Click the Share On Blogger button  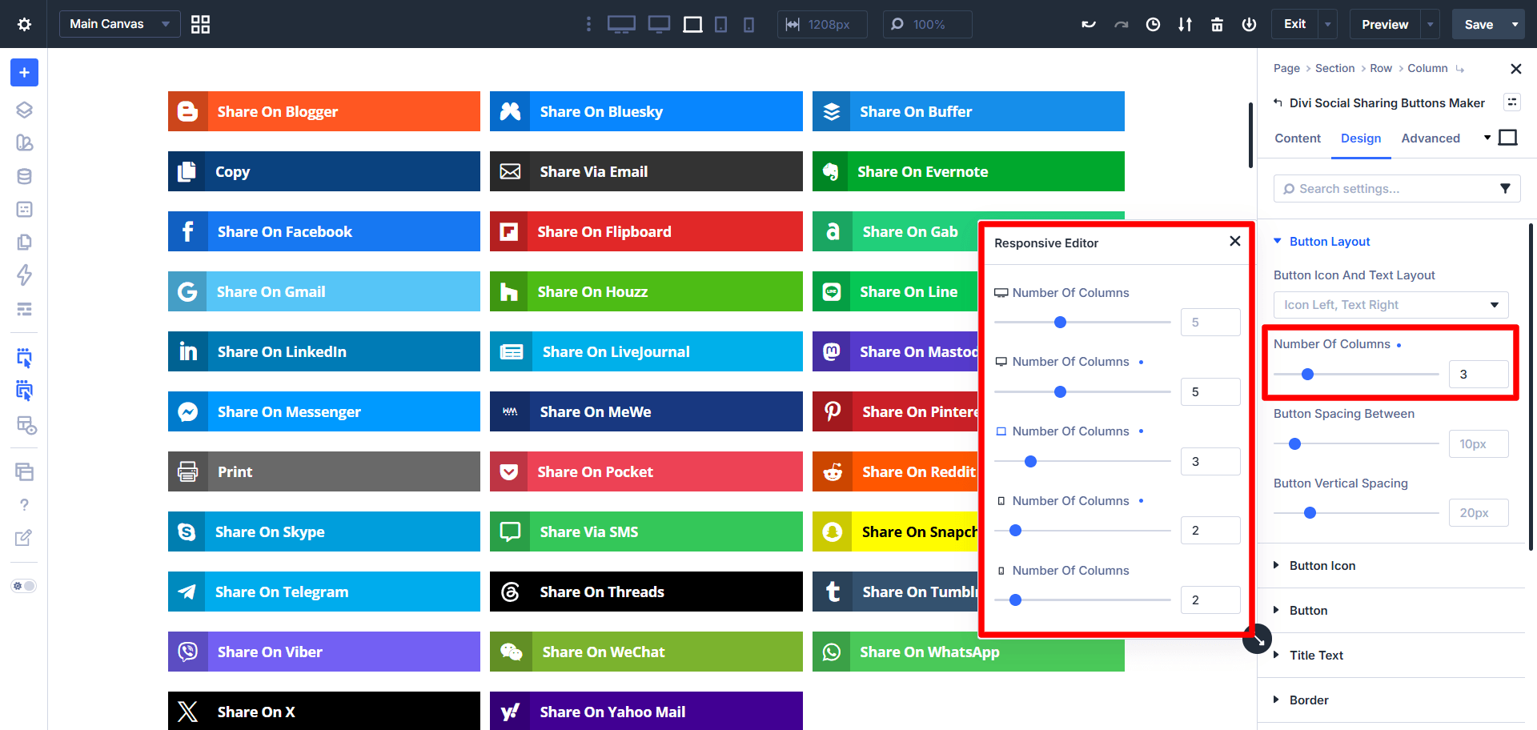pyautogui.click(x=324, y=111)
